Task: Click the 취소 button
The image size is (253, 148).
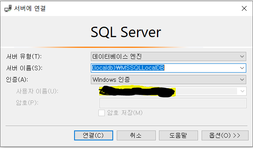Action: (x=136, y=135)
